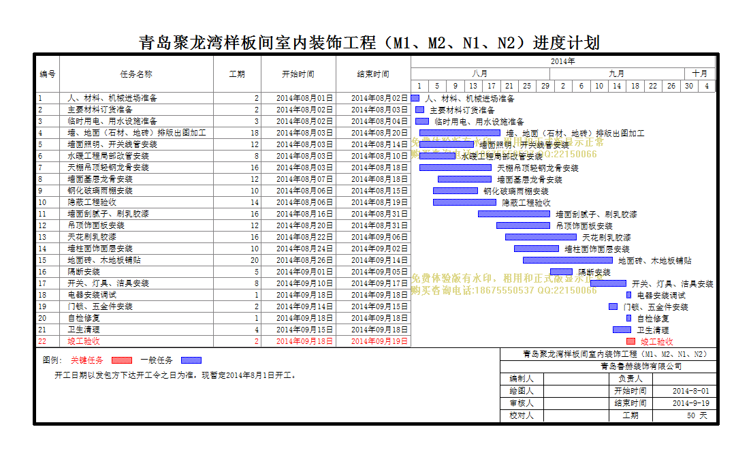Select task row 人、材料、机械进场准备
The height and width of the screenshot is (457, 751).
223,97
